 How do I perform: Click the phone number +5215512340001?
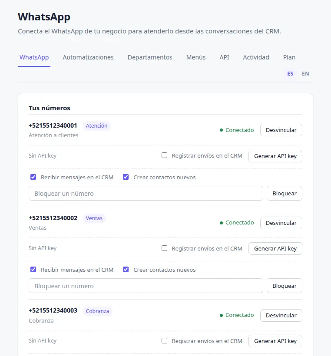(53, 125)
